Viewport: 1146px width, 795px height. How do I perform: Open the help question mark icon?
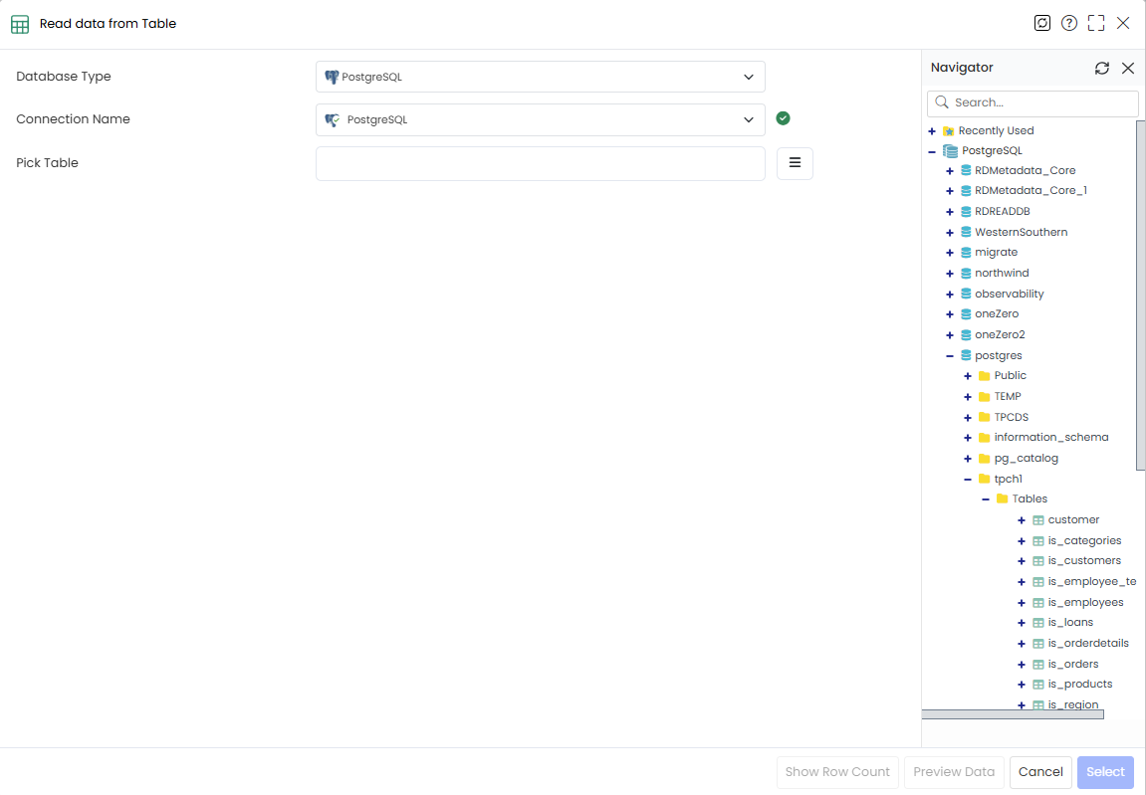pos(1069,24)
